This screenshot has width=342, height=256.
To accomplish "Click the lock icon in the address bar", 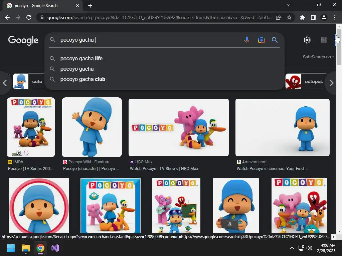I will click(42, 17).
